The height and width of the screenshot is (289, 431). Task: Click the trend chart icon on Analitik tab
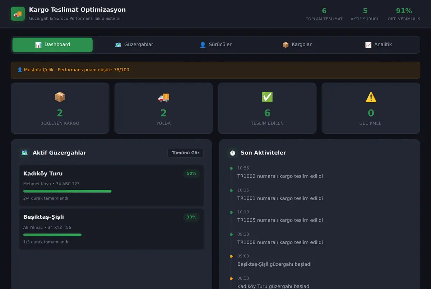pos(368,45)
